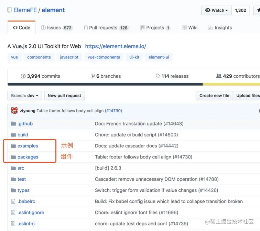This screenshot has width=260, height=231.
Task: Click the Pull requests merge icon
Action: pyautogui.click(x=86, y=28)
